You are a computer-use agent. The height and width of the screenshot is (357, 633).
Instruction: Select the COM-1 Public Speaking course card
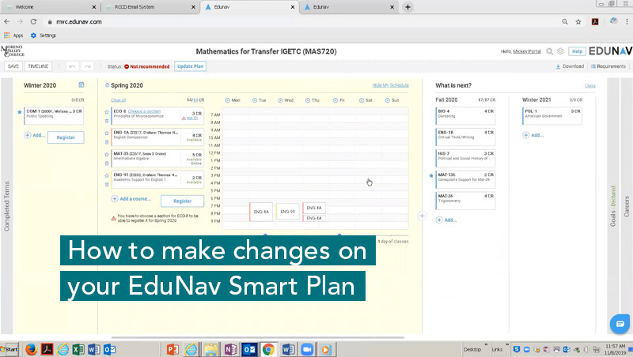tap(54, 116)
